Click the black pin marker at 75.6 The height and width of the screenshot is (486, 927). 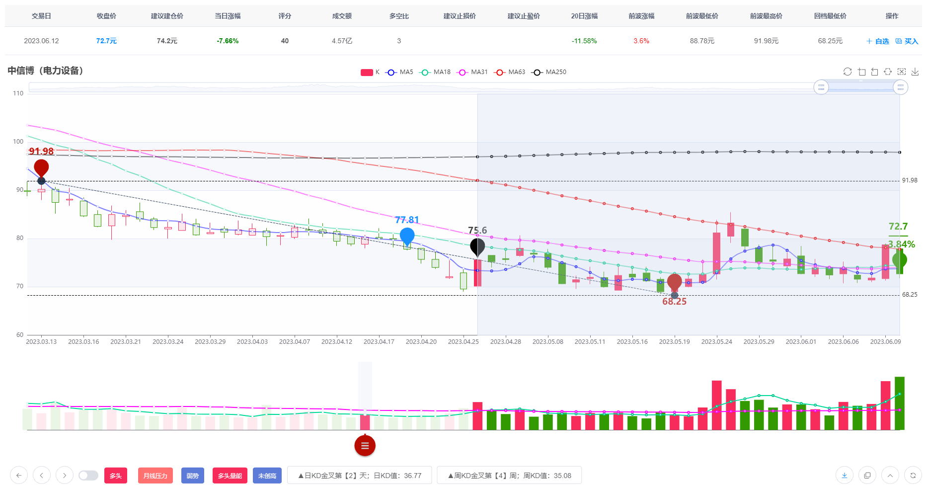[x=477, y=247]
